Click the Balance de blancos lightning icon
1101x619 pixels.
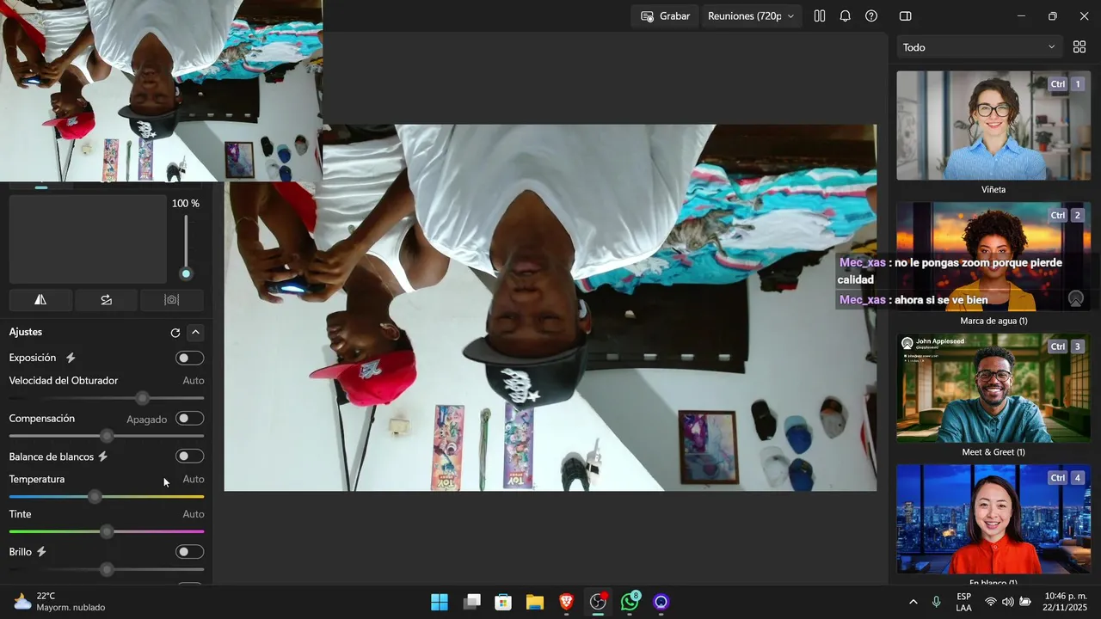tap(103, 457)
